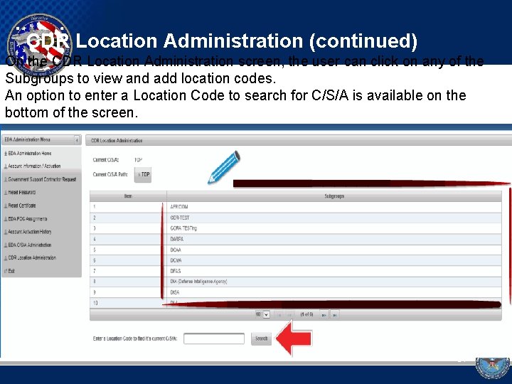The height and width of the screenshot is (384, 512).
Task: Go to the next page of results
Action: (x=324, y=315)
